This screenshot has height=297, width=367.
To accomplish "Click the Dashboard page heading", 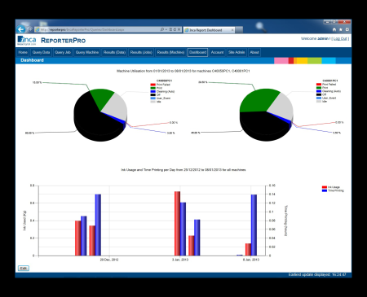I will coord(32,60).
